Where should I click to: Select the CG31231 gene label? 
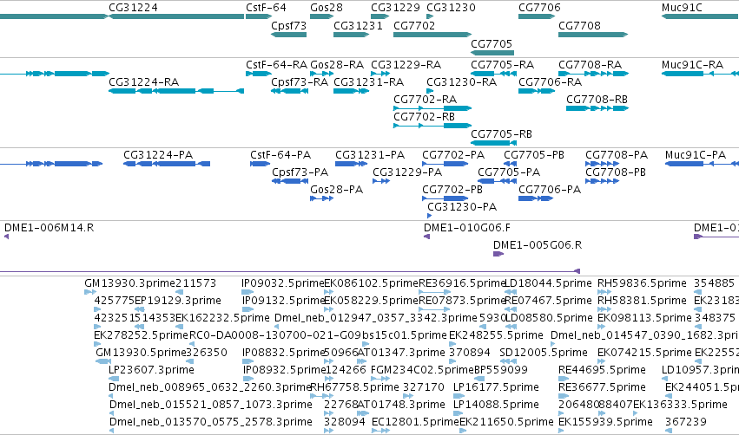tap(358, 25)
